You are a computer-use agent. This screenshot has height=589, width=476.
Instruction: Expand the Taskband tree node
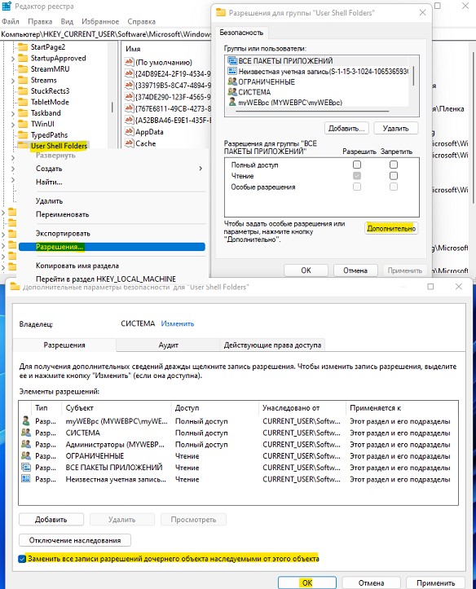point(13,113)
